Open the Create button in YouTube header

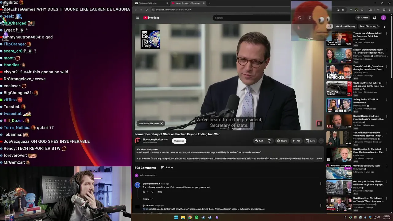click(363, 18)
